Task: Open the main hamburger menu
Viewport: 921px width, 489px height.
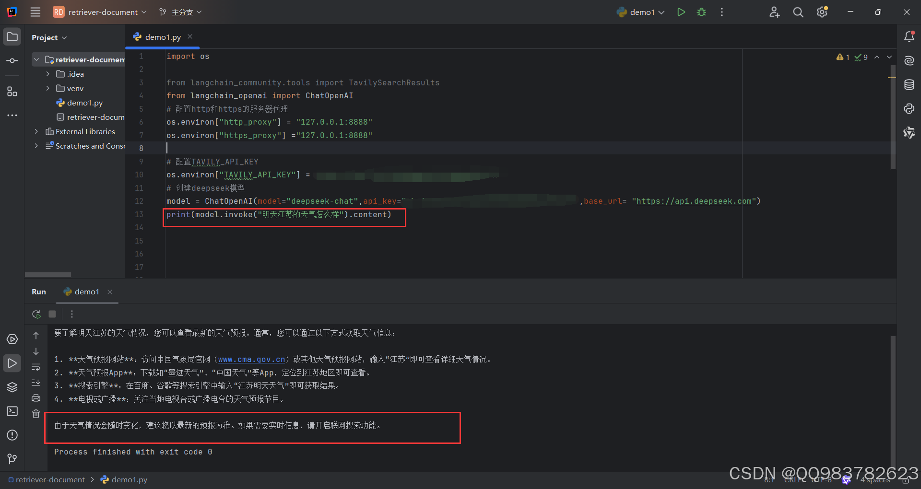Action: click(35, 12)
